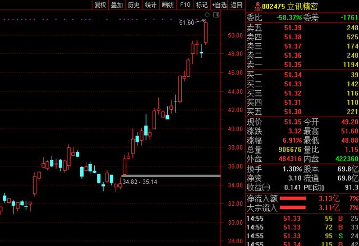The height and width of the screenshot is (246, 359).
Task: Click the 委比 value -58.37%
Action: (289, 17)
